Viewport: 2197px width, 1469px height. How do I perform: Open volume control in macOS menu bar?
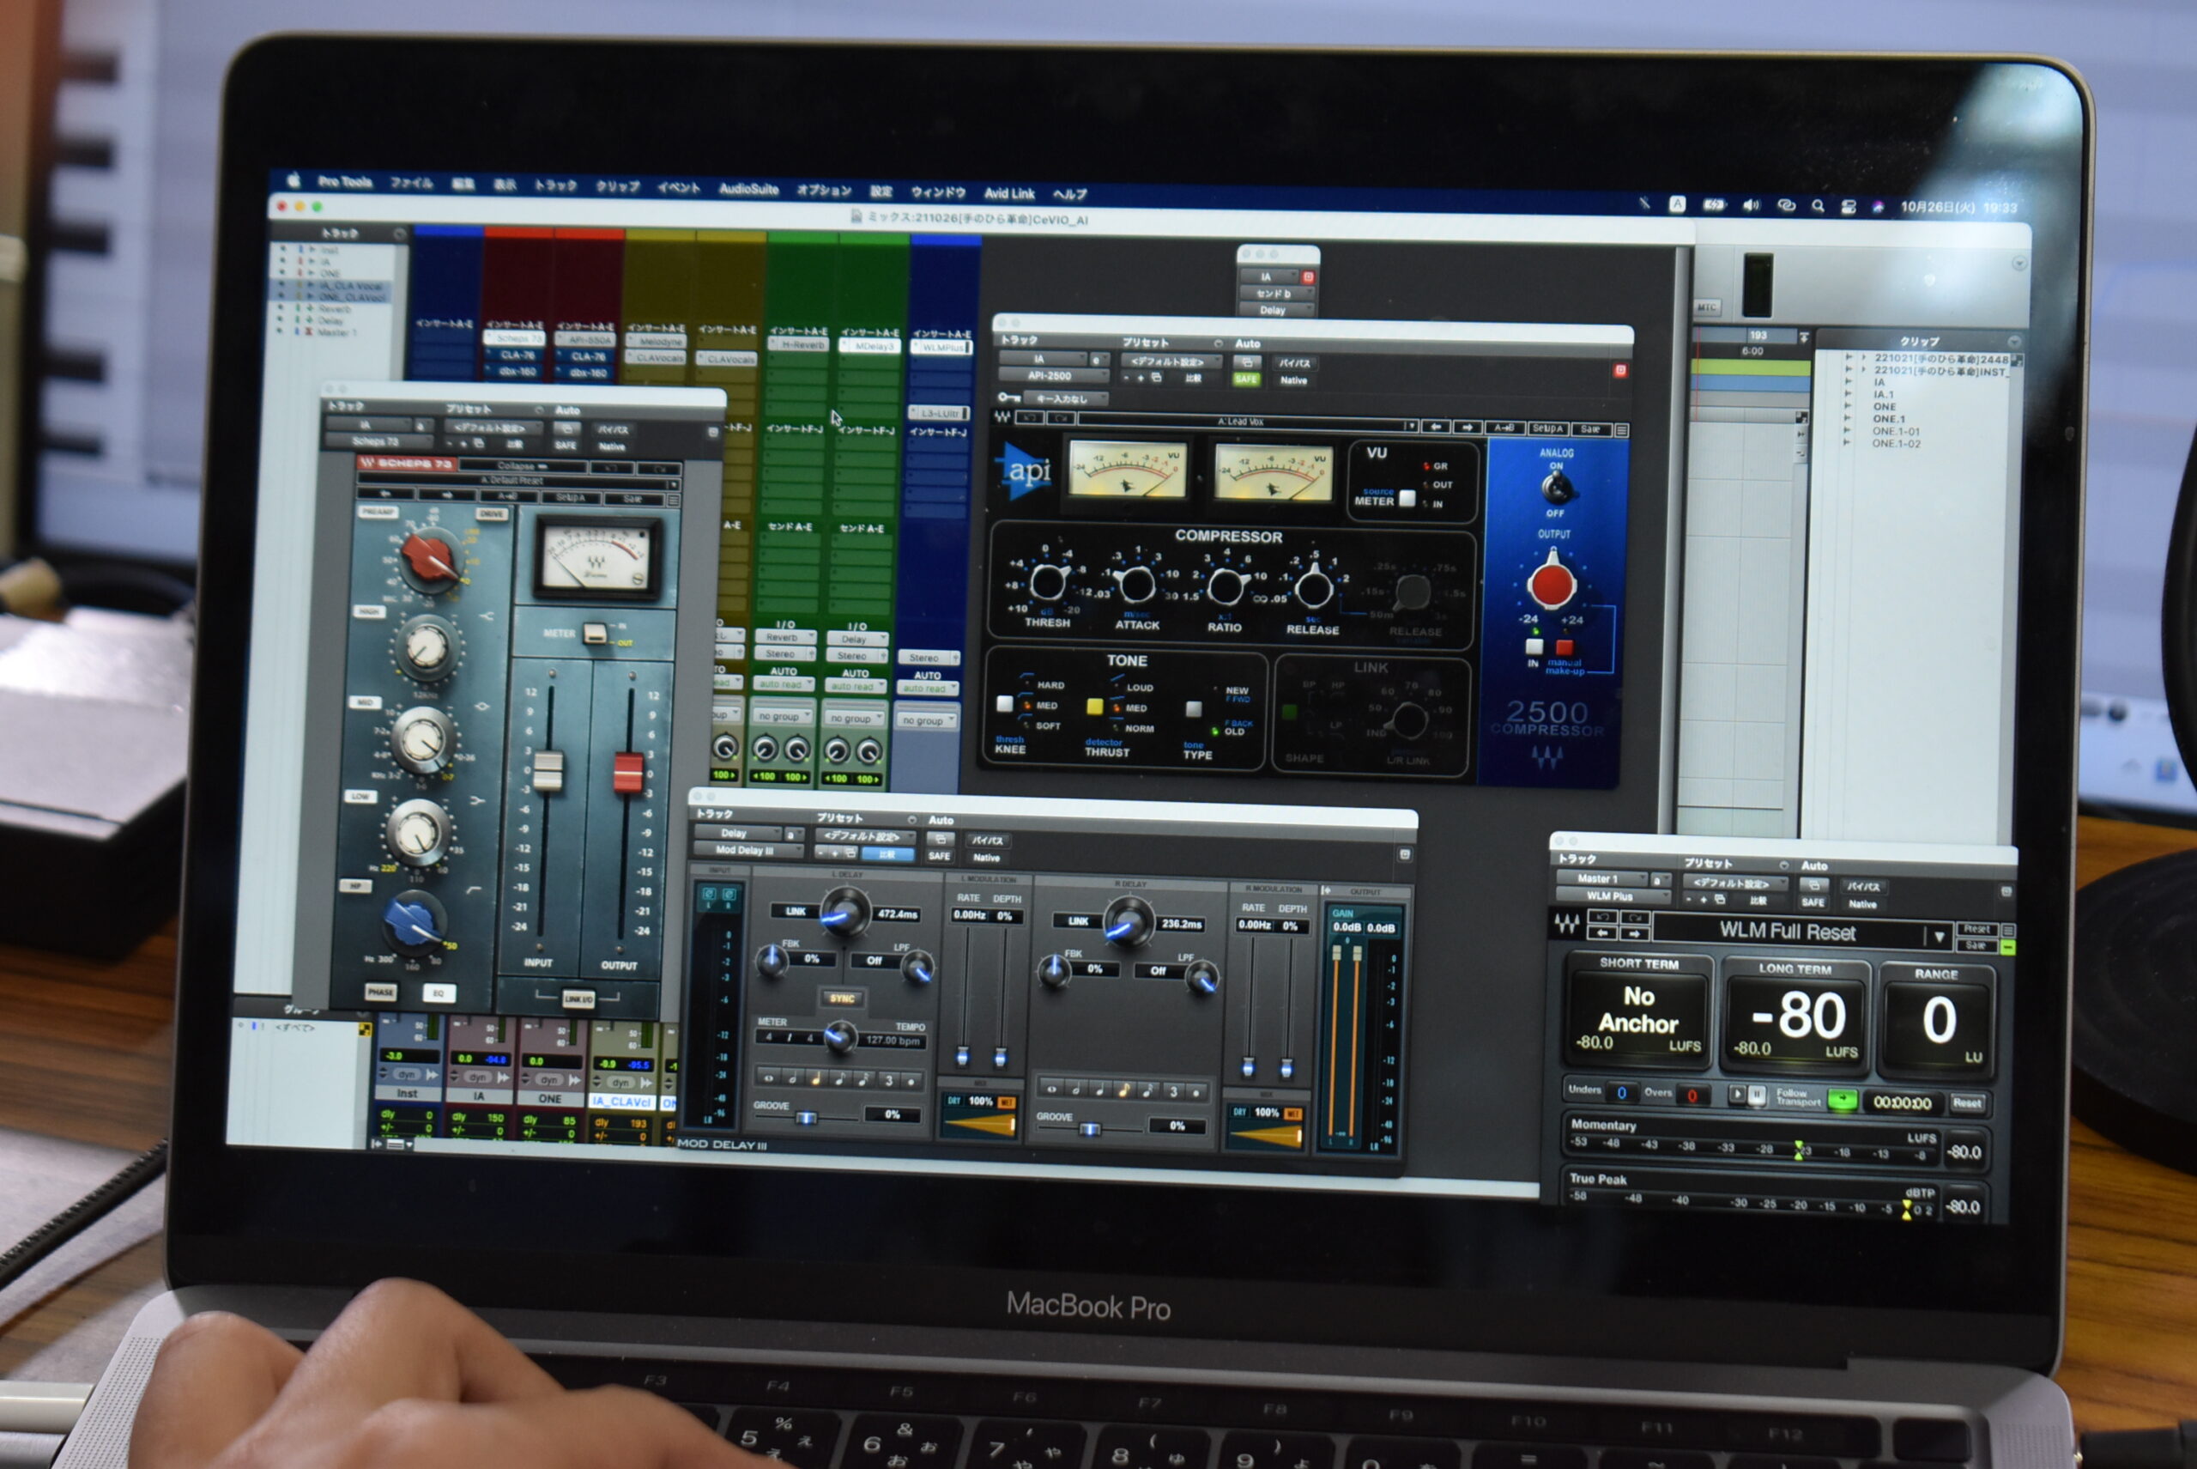point(1752,205)
